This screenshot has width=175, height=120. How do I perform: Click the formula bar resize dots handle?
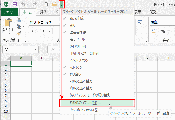pos(43,50)
